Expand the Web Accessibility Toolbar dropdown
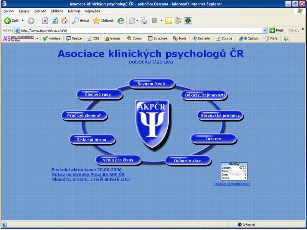This screenshot has height=230, width=307. [x=37, y=39]
